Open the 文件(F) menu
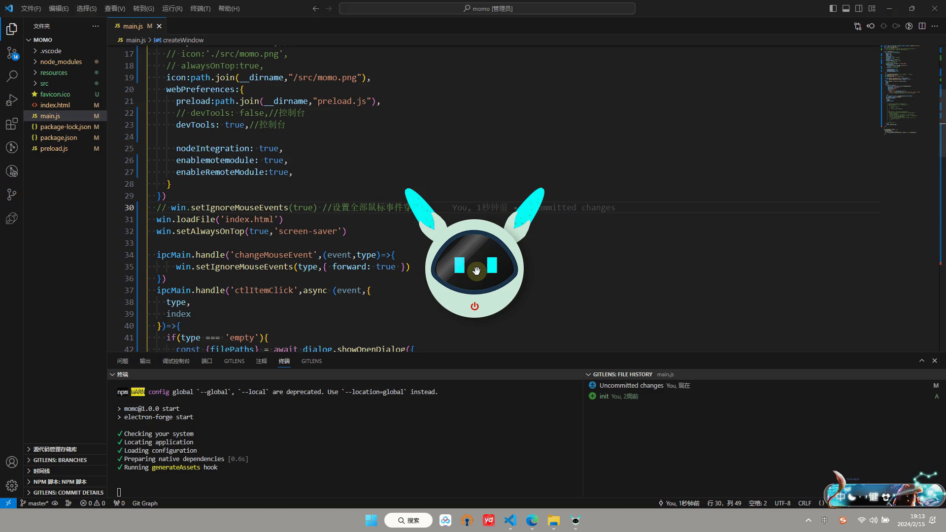Screen dimensions: 946x532 tap(31, 8)
